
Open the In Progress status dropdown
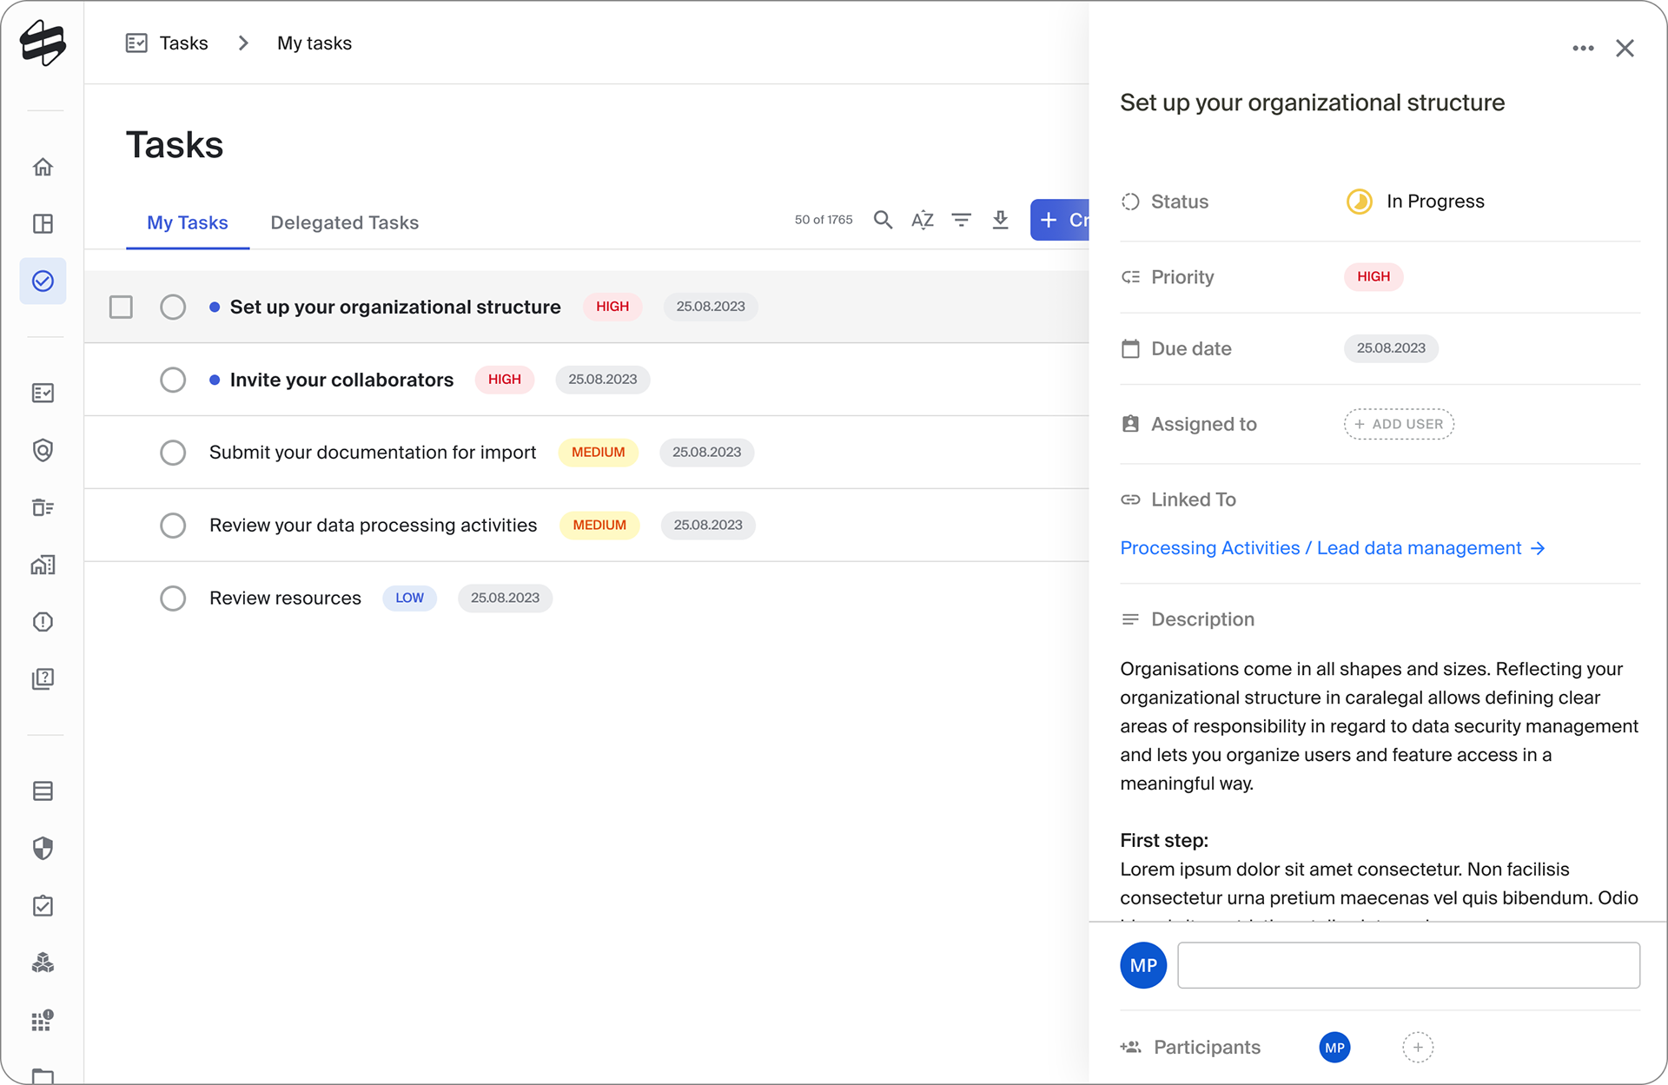[x=1416, y=202]
